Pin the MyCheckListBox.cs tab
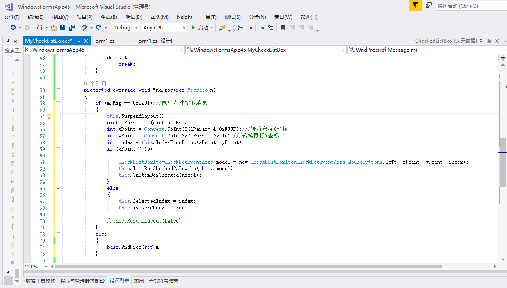The image size is (507, 288). point(78,40)
